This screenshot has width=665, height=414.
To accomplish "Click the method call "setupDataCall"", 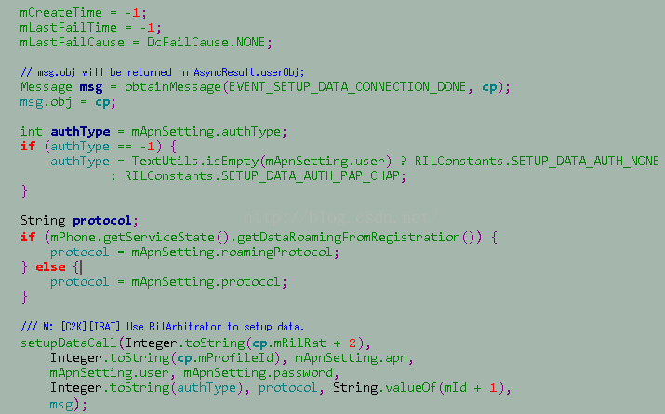I will 68,343.
